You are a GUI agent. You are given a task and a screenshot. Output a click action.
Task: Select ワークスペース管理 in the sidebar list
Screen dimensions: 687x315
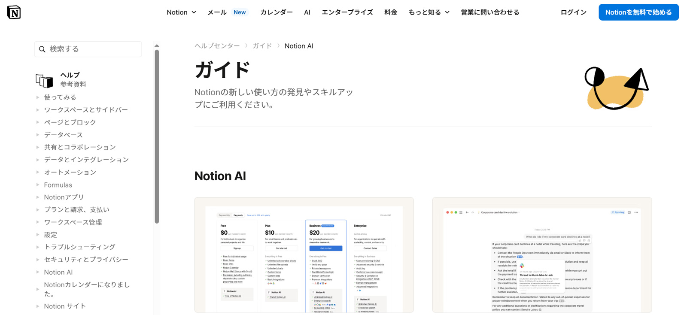point(73,222)
